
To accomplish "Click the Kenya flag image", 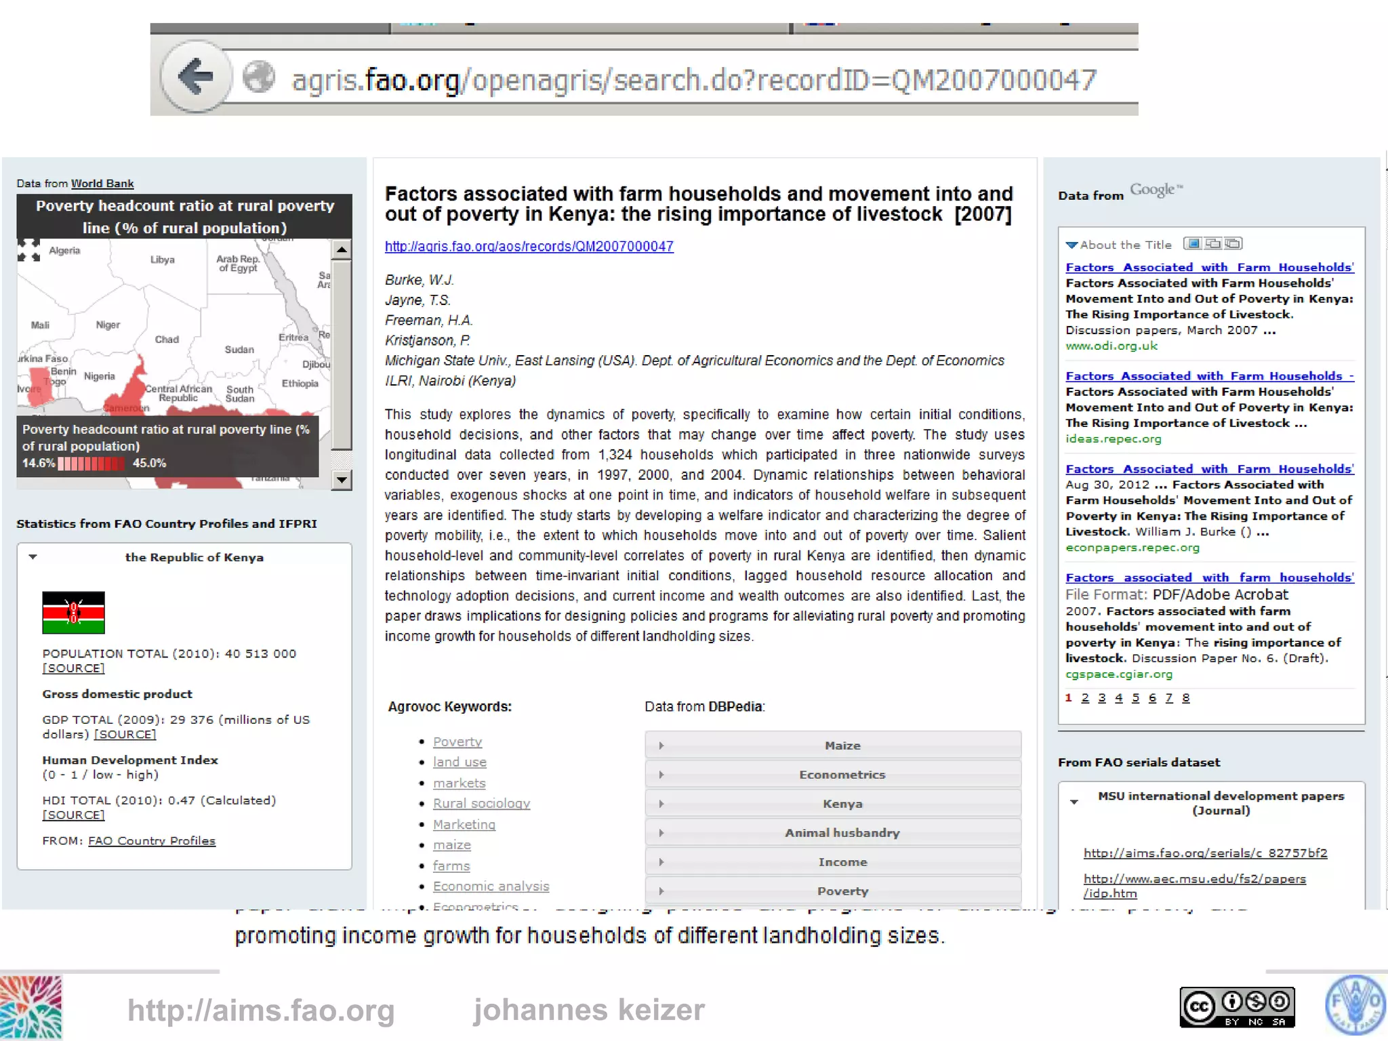I will [x=73, y=613].
